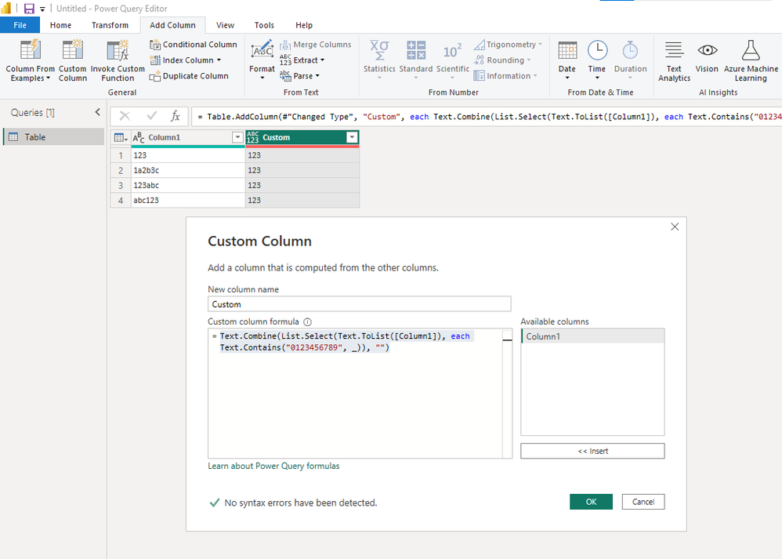
Task: Click OK in Custom Column dialog
Action: click(x=591, y=502)
